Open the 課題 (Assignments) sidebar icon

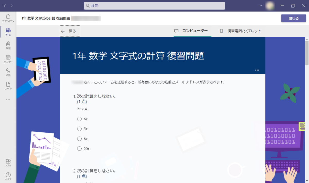coord(8,44)
